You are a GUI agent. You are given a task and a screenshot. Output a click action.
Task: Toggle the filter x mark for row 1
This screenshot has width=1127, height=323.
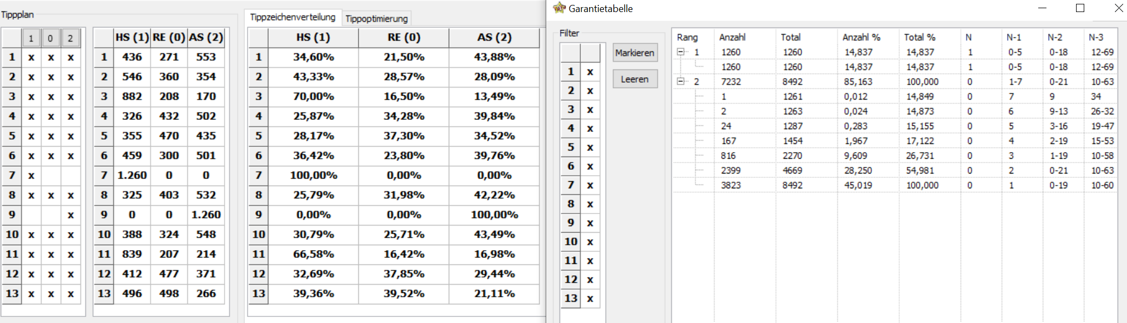590,72
